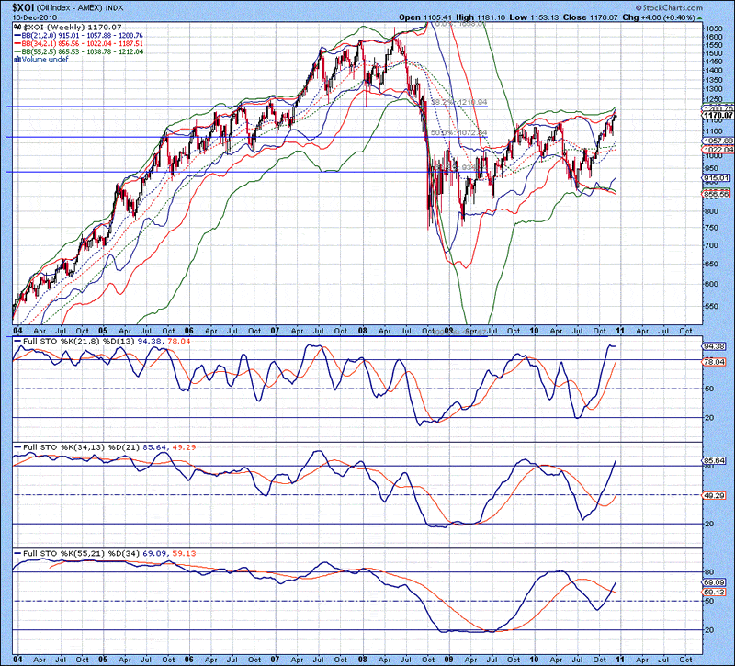Click the candlestick icon before $XOI (Weekly)
This screenshot has width=735, height=666.
click(17, 28)
